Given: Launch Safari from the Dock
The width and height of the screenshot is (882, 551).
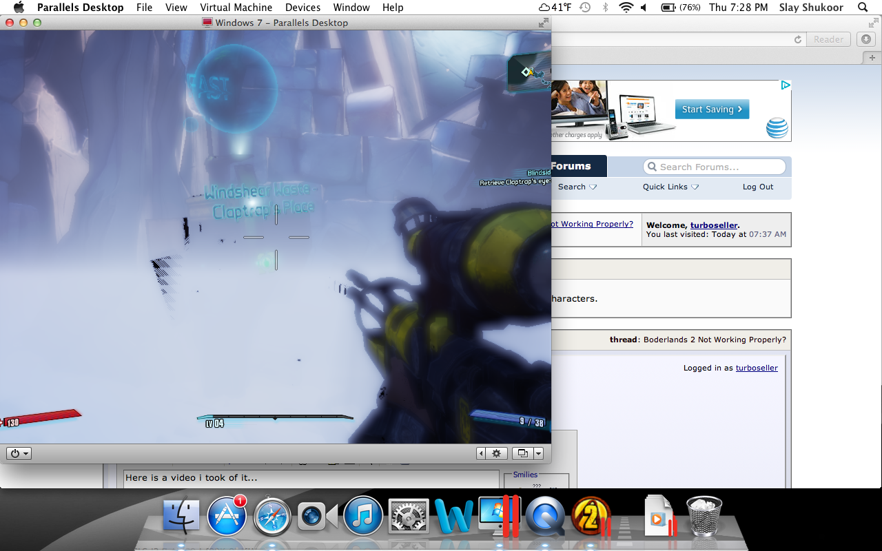Looking at the screenshot, I should 271,517.
